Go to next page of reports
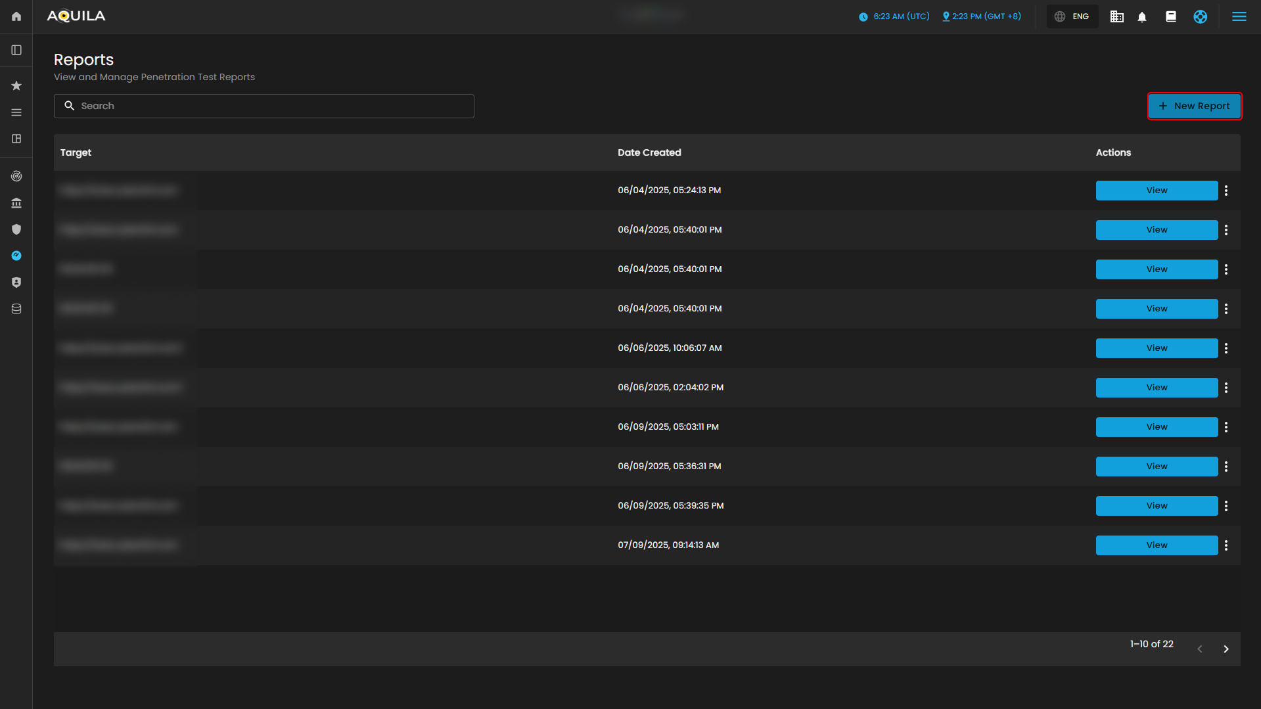This screenshot has width=1261, height=709. tap(1226, 649)
